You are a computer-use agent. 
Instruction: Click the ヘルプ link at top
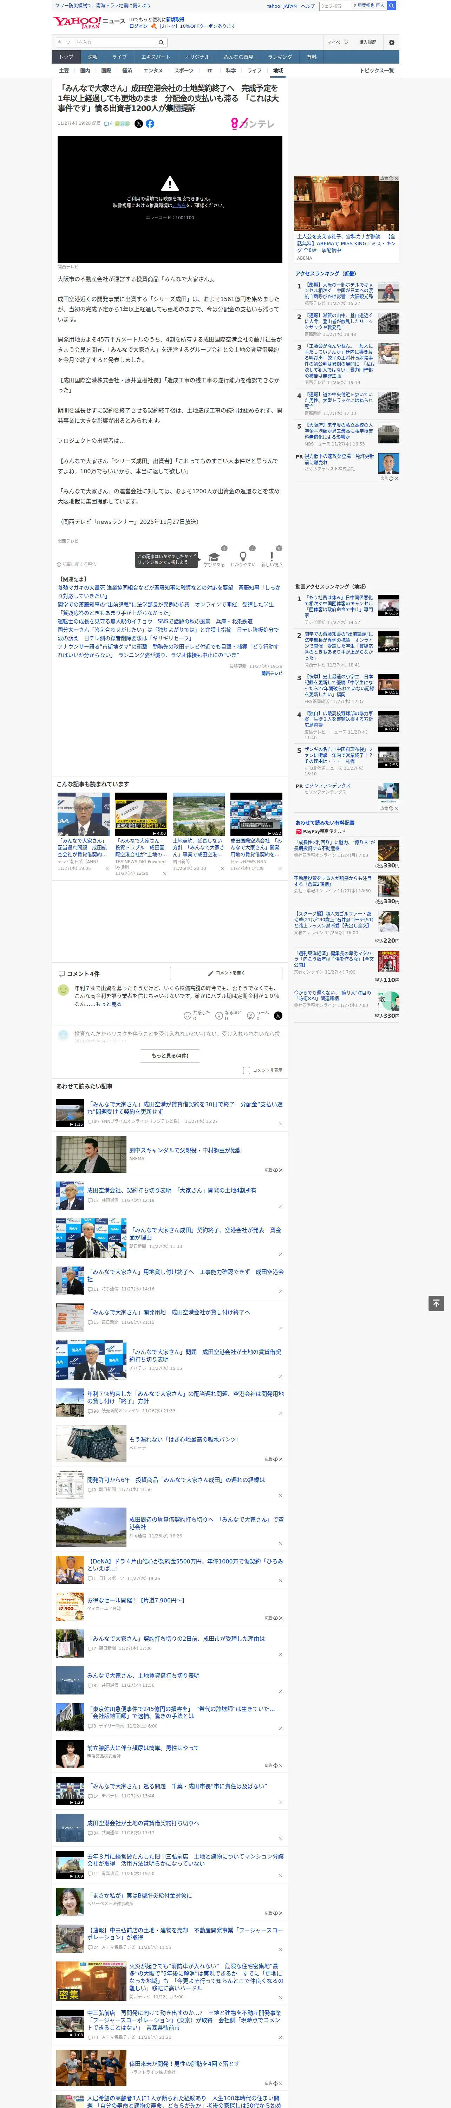(x=308, y=6)
